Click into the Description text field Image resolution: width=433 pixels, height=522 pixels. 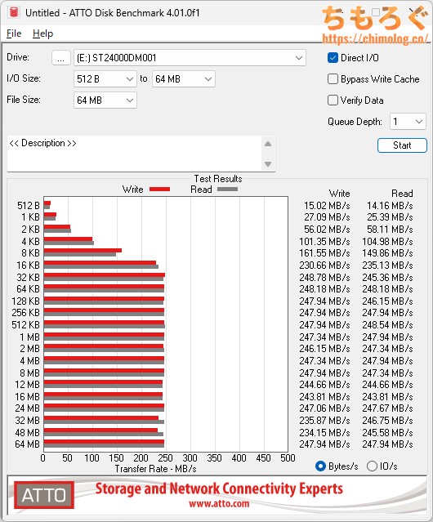(135, 154)
